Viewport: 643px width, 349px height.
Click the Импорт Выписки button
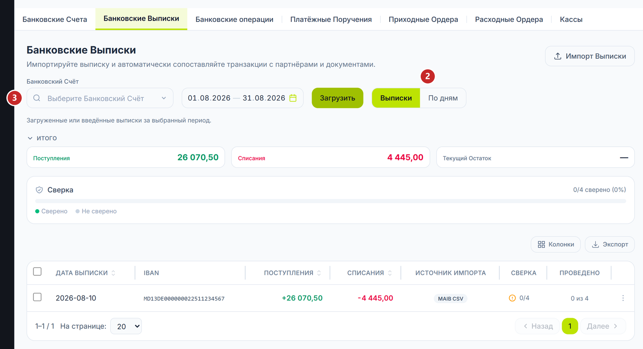coord(590,56)
